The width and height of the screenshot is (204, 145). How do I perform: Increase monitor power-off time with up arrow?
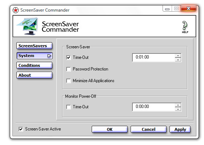pos(178,105)
